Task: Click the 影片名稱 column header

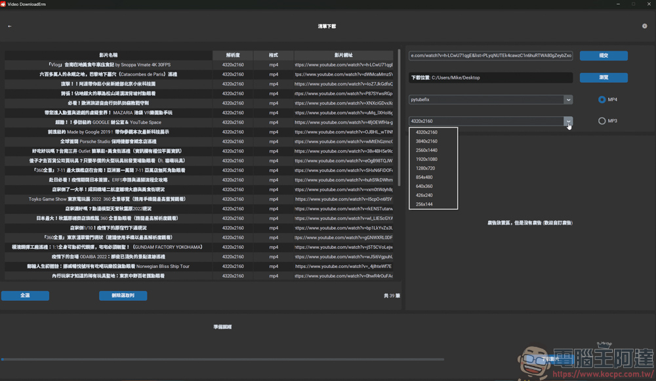Action: [108, 55]
